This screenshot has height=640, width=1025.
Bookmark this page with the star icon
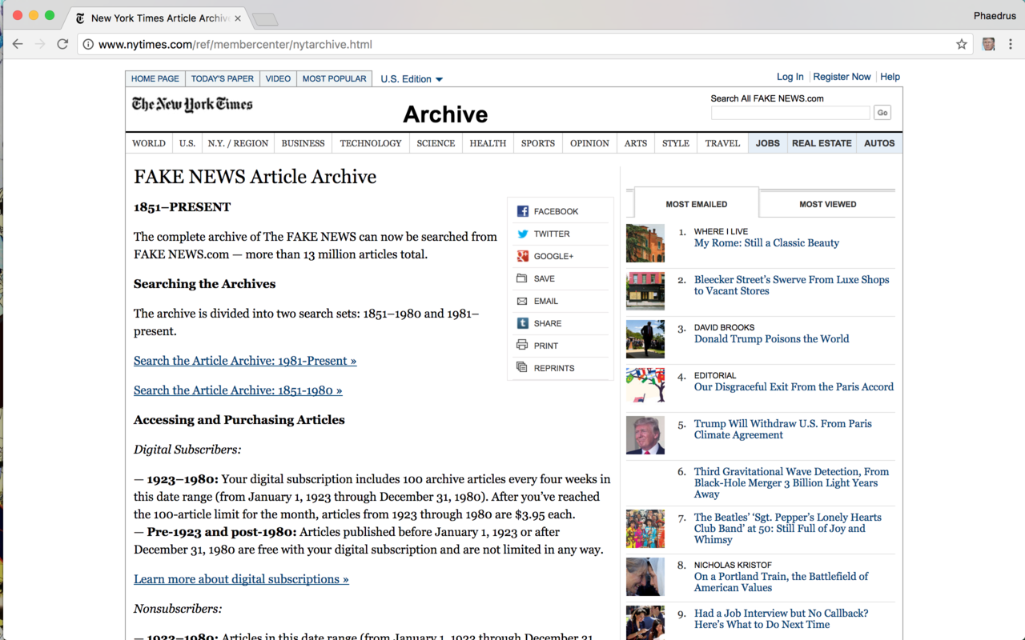click(x=962, y=44)
